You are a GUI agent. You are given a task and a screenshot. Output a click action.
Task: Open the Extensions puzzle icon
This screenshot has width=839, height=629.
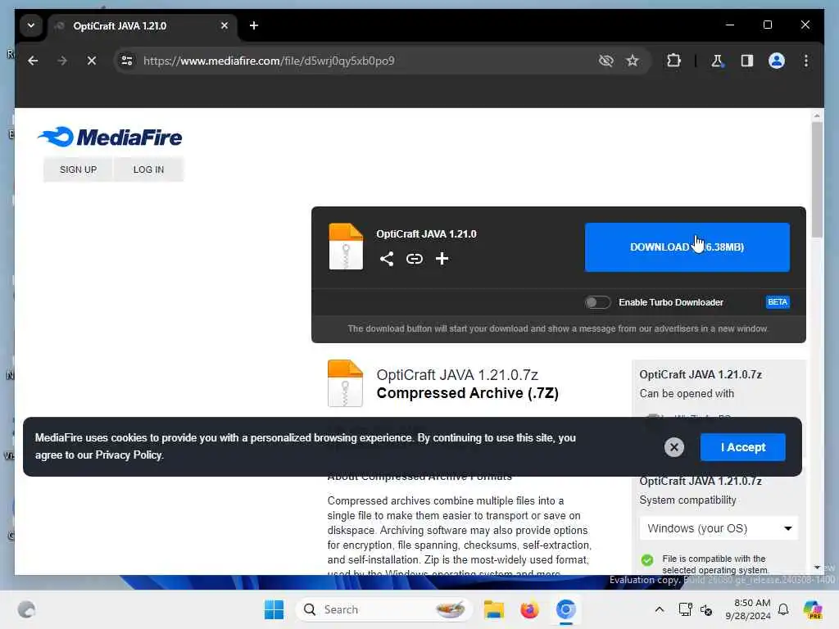pyautogui.click(x=673, y=61)
